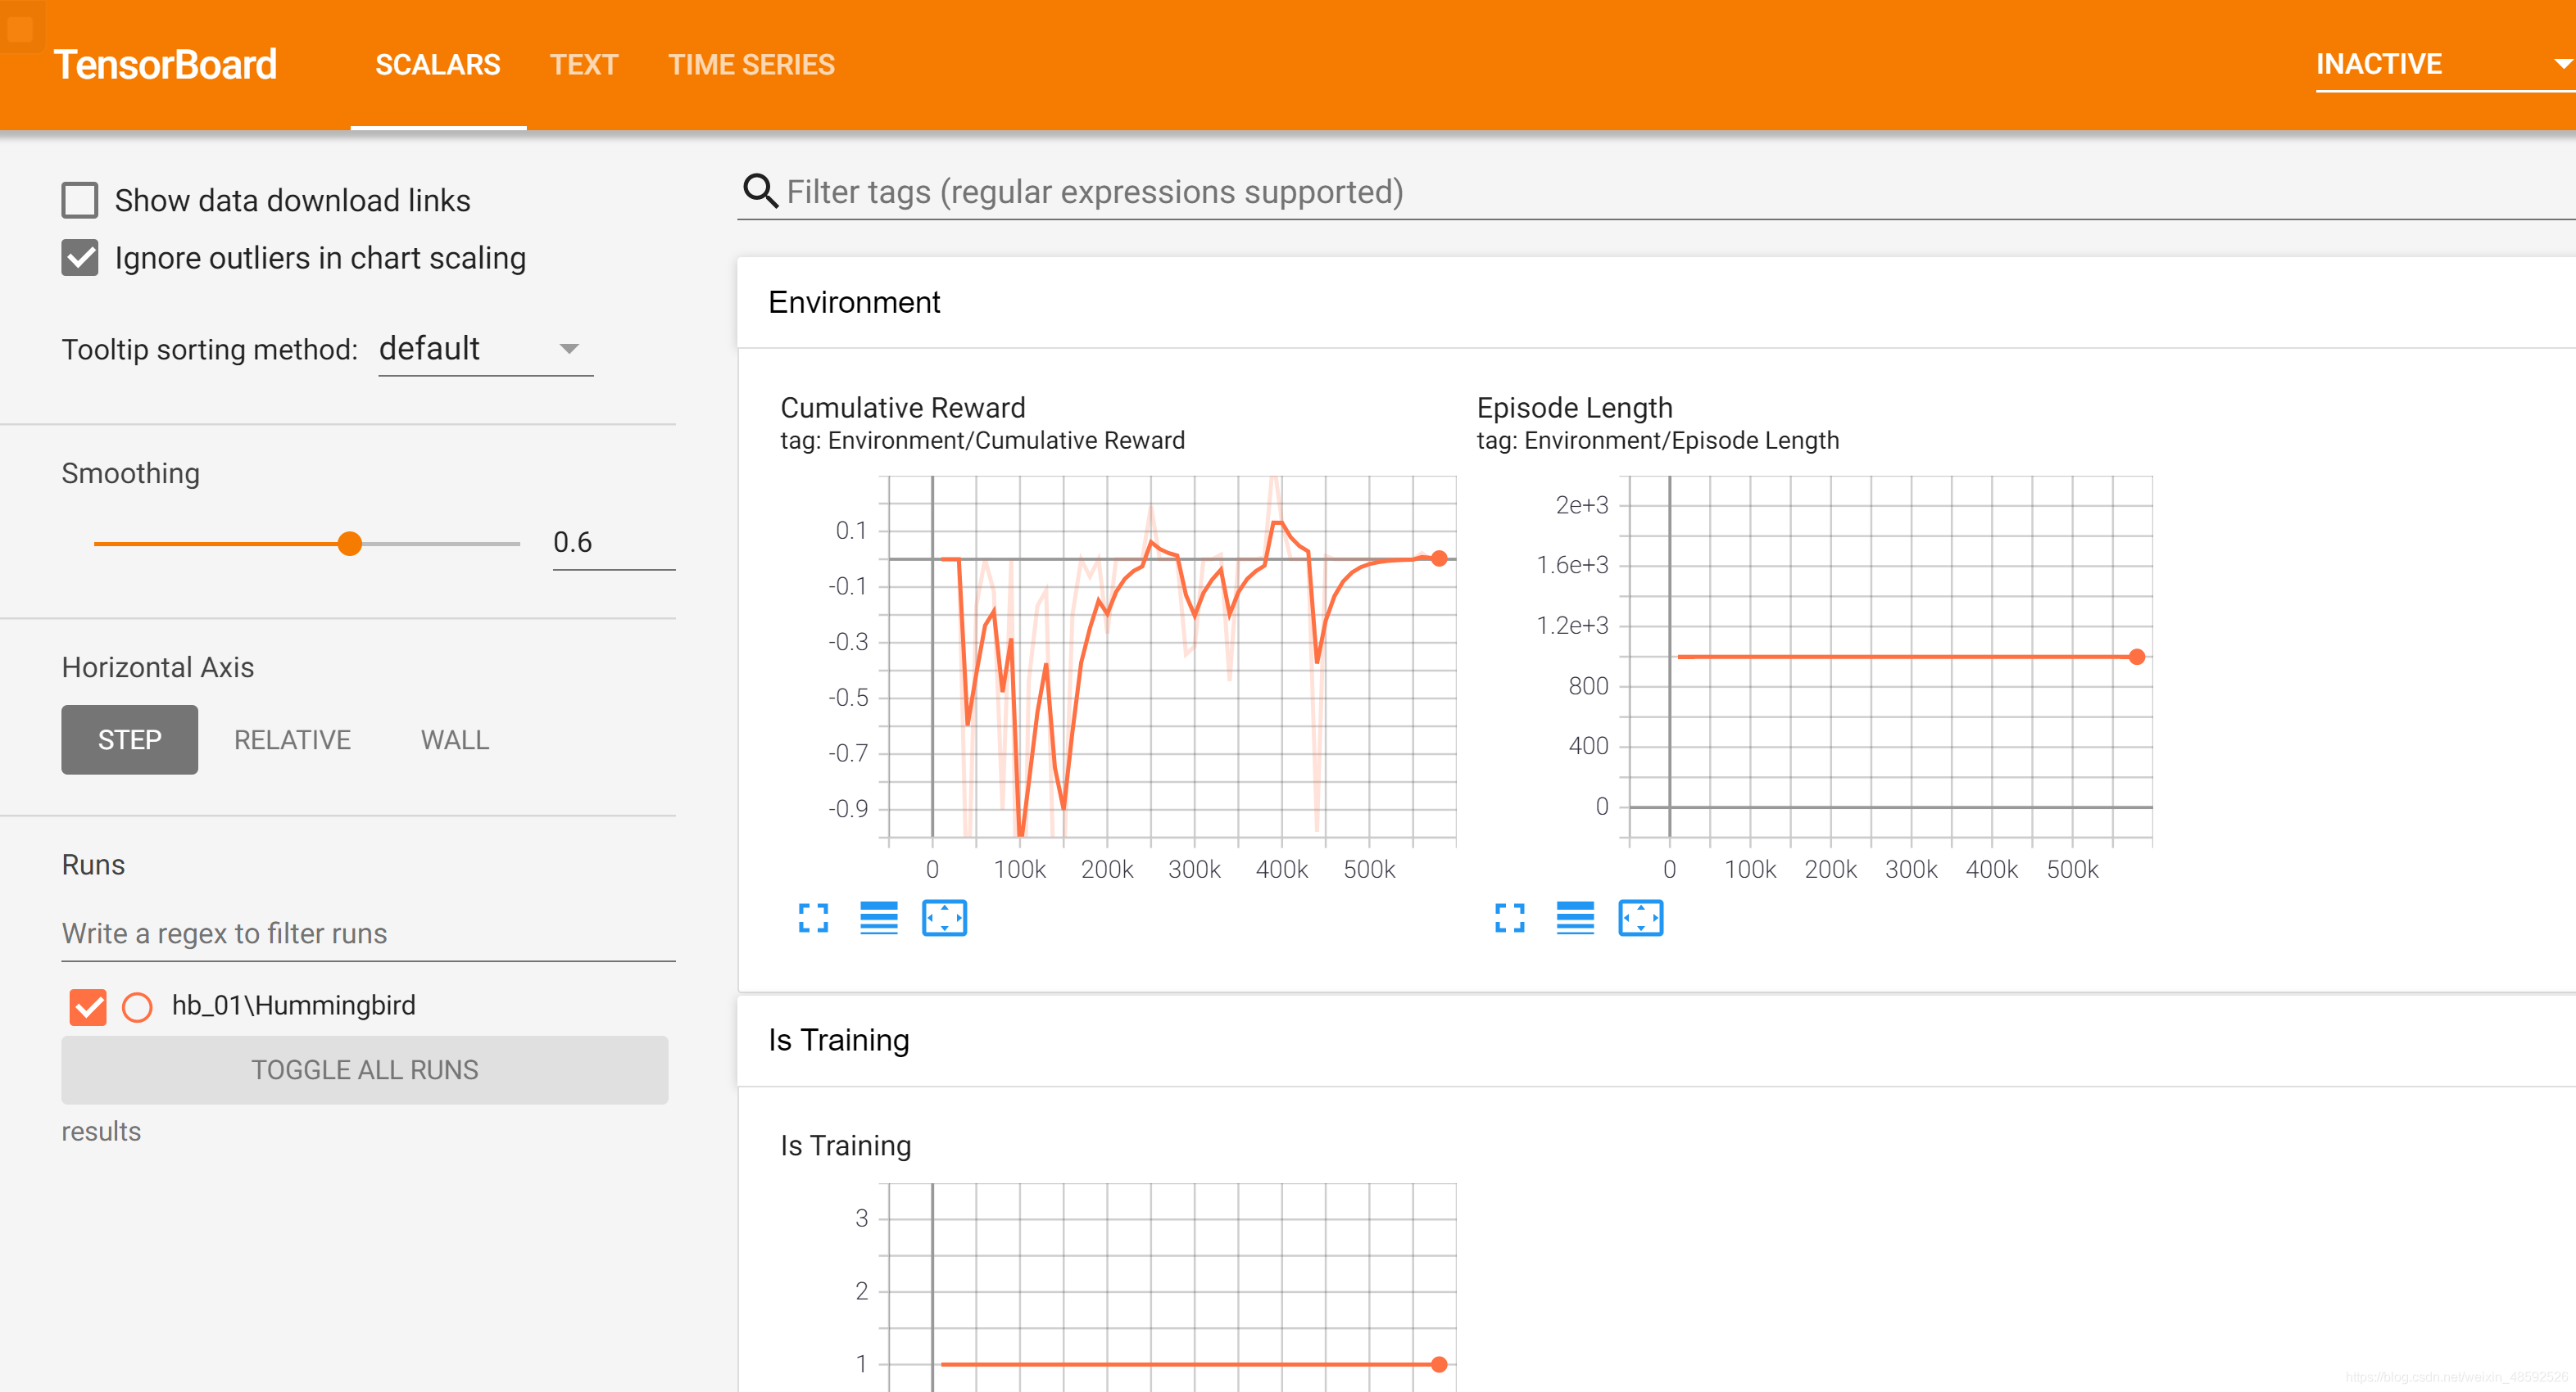The width and height of the screenshot is (2576, 1392).
Task: Focus the regex filter runs field
Action: (368, 933)
